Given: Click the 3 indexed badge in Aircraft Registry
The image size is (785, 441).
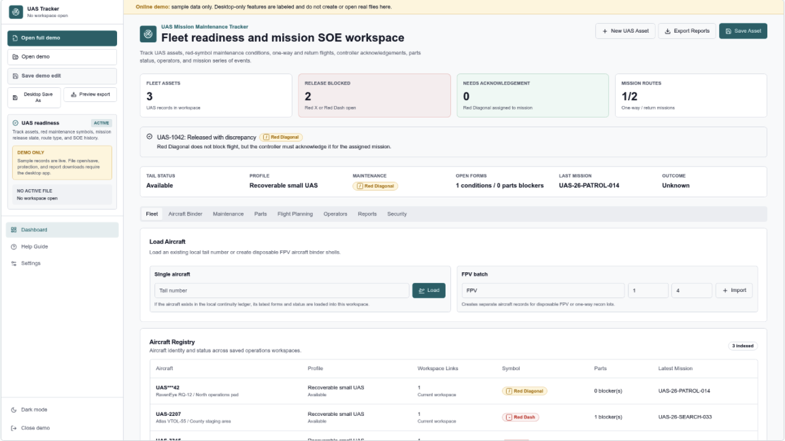Looking at the screenshot, I should [742, 346].
